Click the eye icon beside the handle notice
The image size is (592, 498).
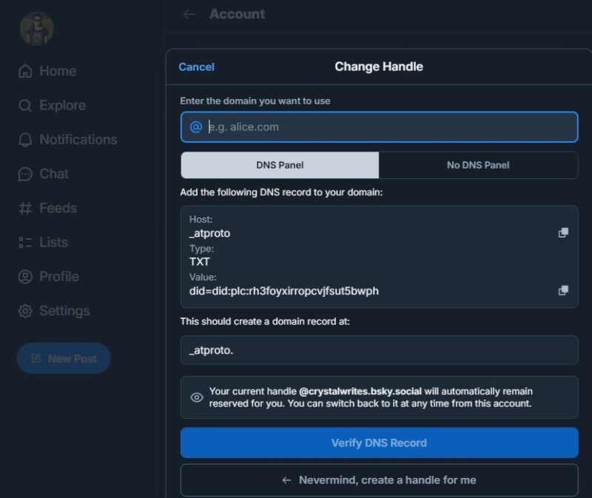tap(196, 397)
